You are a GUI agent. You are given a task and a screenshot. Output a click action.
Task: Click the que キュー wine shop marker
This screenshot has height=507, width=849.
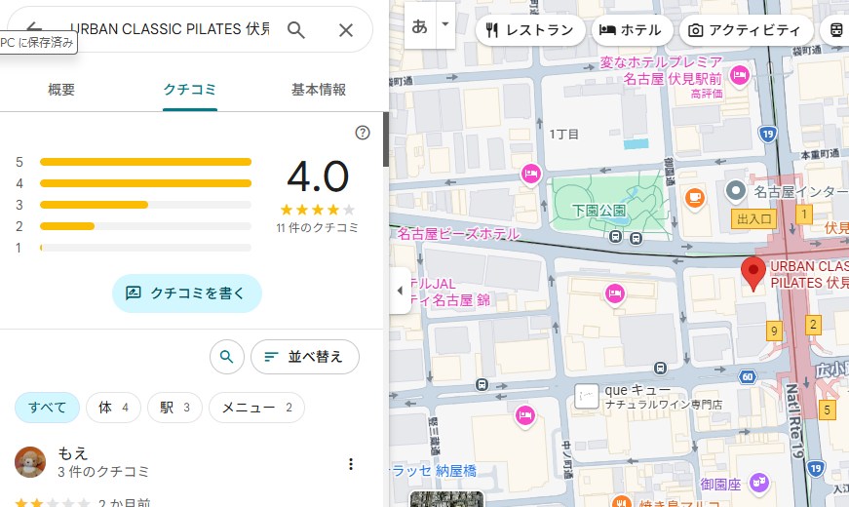pyautogui.click(x=587, y=396)
